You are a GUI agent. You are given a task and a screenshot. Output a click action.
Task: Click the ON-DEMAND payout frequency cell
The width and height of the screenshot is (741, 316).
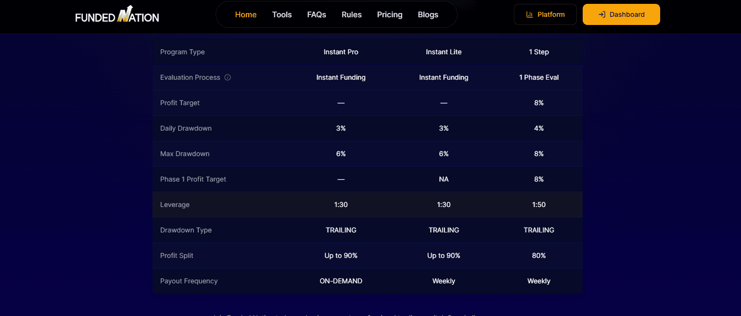click(341, 281)
